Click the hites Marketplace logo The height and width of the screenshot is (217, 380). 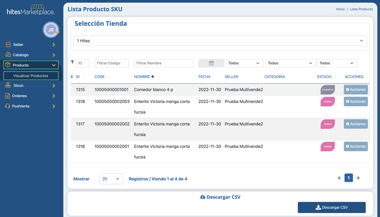tap(31, 10)
